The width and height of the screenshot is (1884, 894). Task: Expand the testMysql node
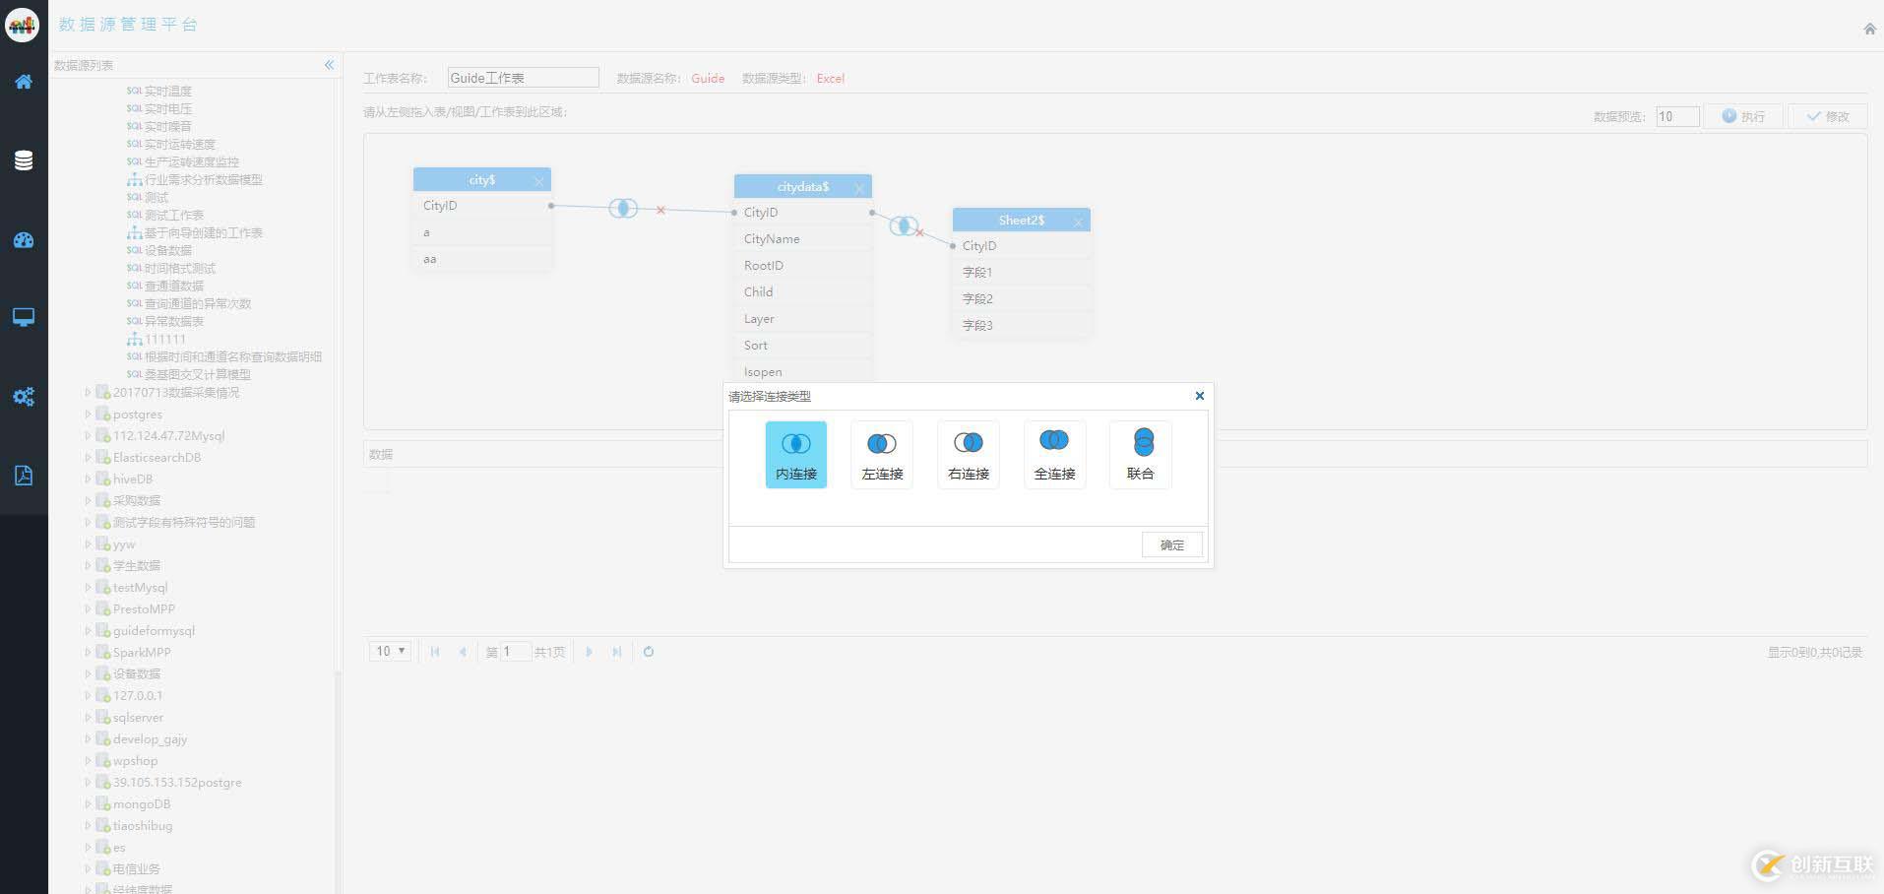88,588
